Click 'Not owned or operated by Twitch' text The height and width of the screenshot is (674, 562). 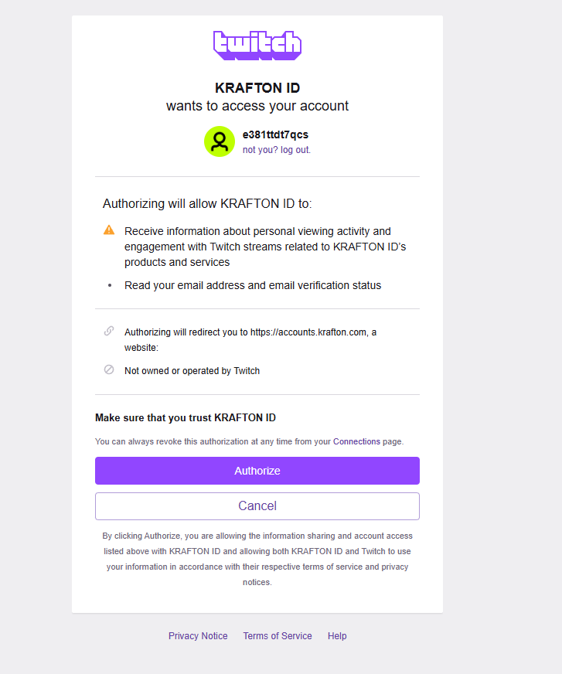click(192, 371)
